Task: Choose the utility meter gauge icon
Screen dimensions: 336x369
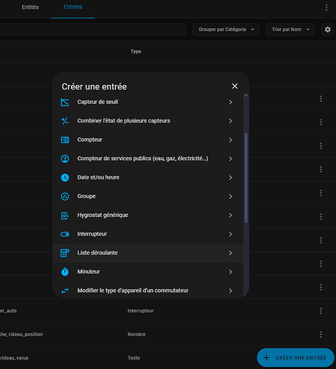Action: [x=65, y=159]
